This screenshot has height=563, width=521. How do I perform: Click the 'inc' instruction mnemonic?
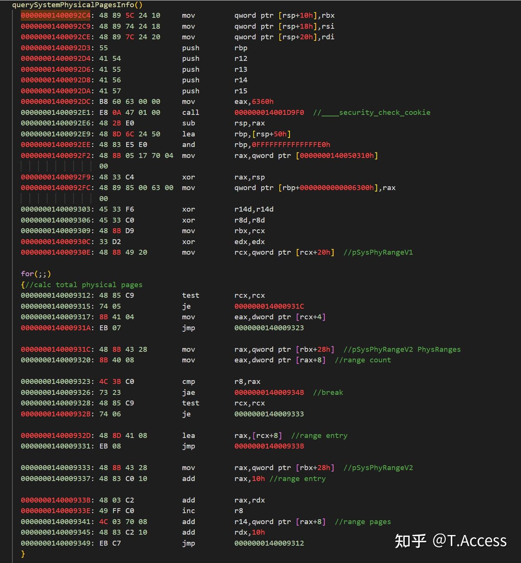pyautogui.click(x=188, y=511)
